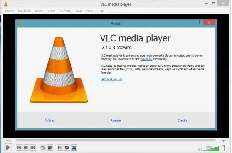Viewport: 232px width, 153px height.
Task: Click the About dialog question mark
Action: pos(200,22)
